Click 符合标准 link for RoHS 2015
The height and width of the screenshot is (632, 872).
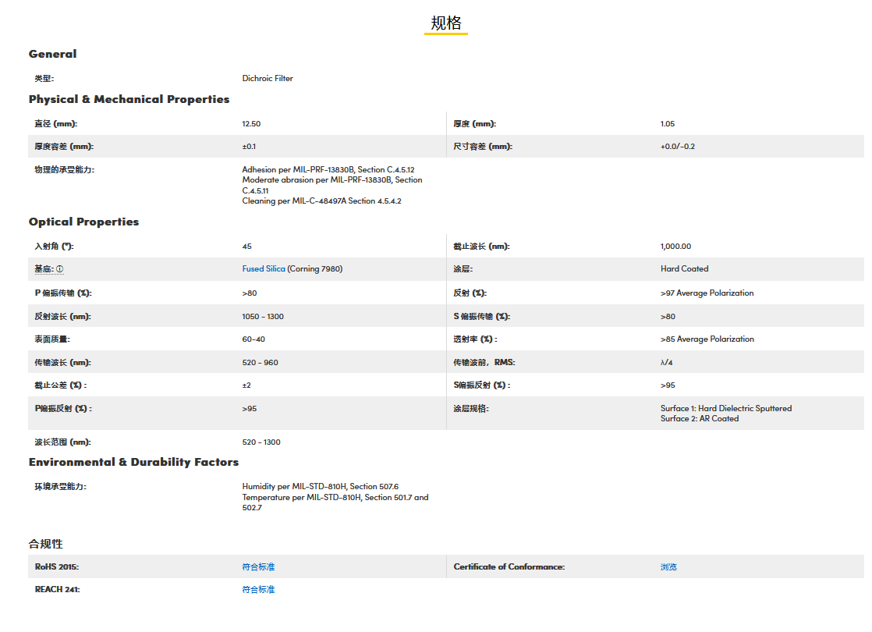click(258, 567)
